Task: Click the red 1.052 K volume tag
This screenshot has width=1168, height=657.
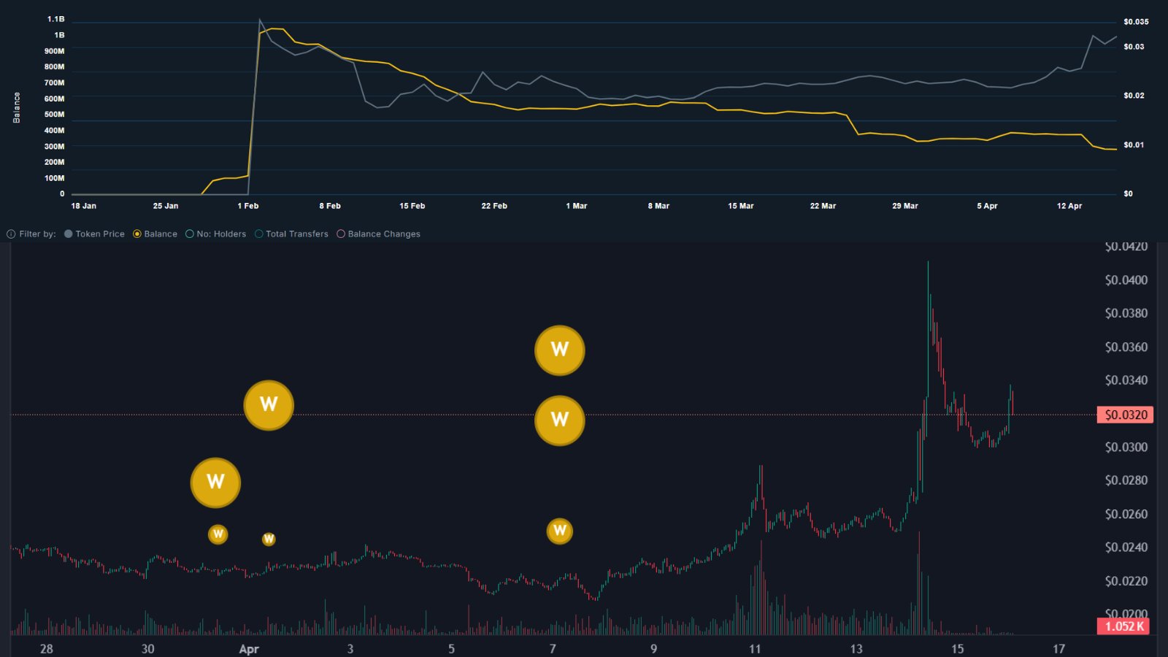Action: (1123, 626)
